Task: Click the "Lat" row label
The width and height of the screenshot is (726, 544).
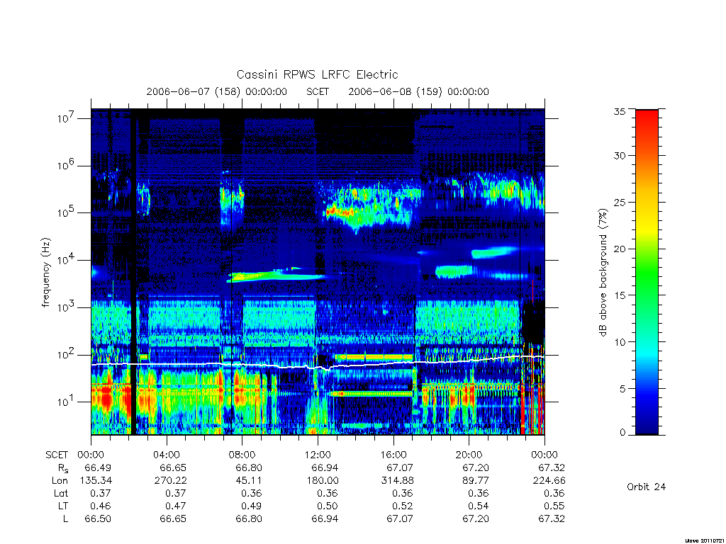Action: coord(61,494)
